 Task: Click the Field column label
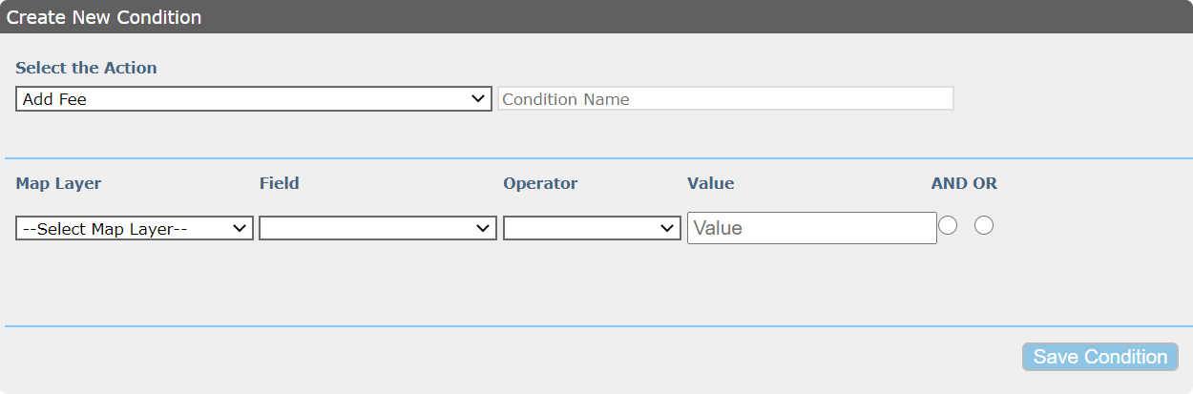point(279,183)
